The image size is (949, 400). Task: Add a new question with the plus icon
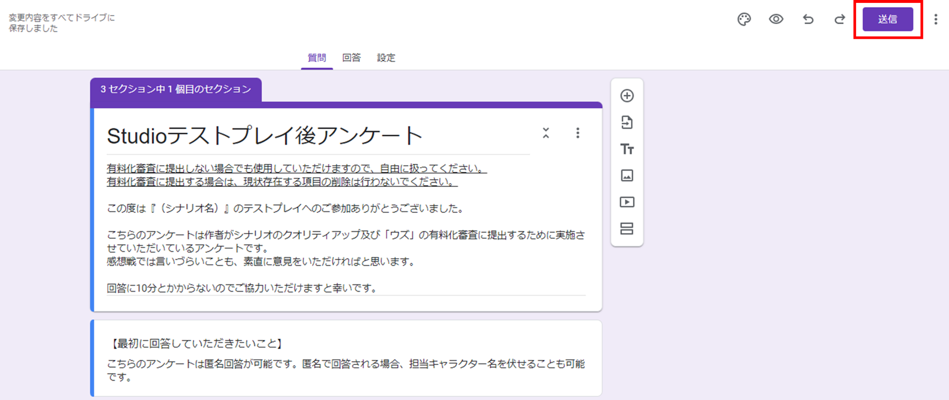point(627,96)
